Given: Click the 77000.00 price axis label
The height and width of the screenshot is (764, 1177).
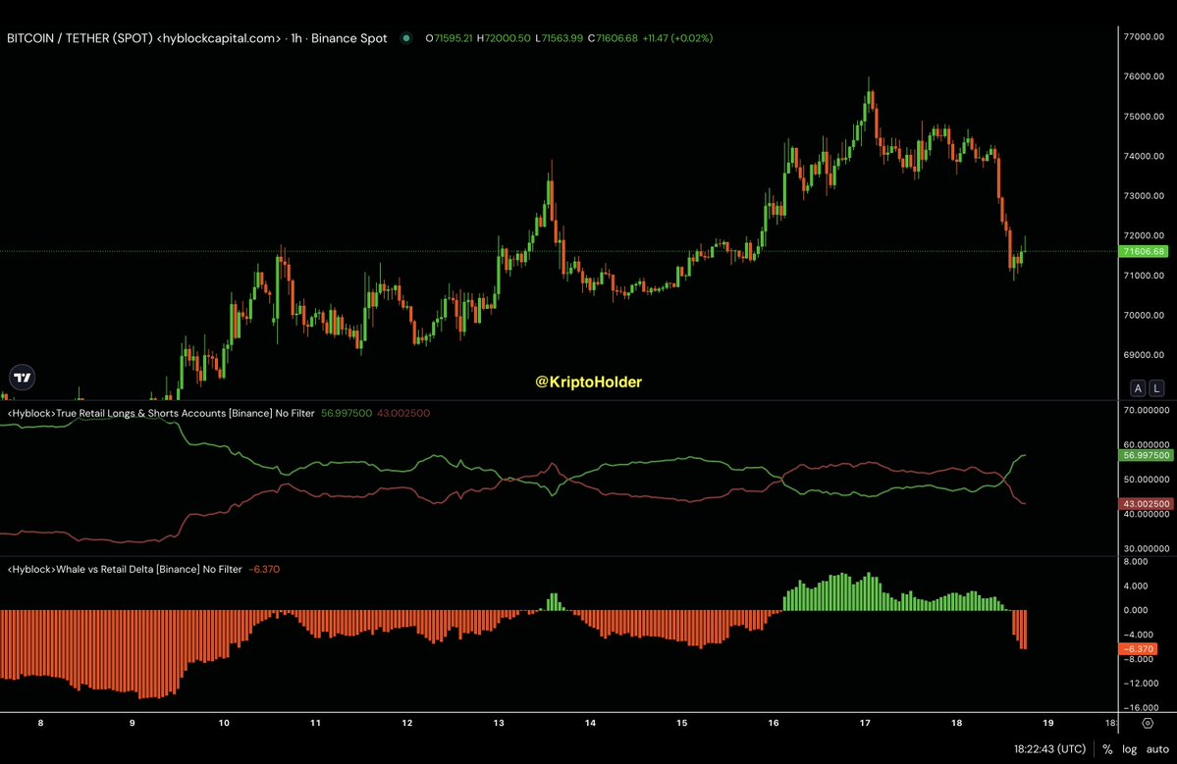Looking at the screenshot, I should click(1144, 36).
